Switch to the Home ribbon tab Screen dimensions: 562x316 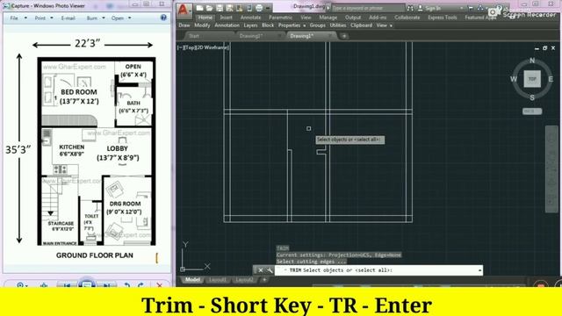205,18
